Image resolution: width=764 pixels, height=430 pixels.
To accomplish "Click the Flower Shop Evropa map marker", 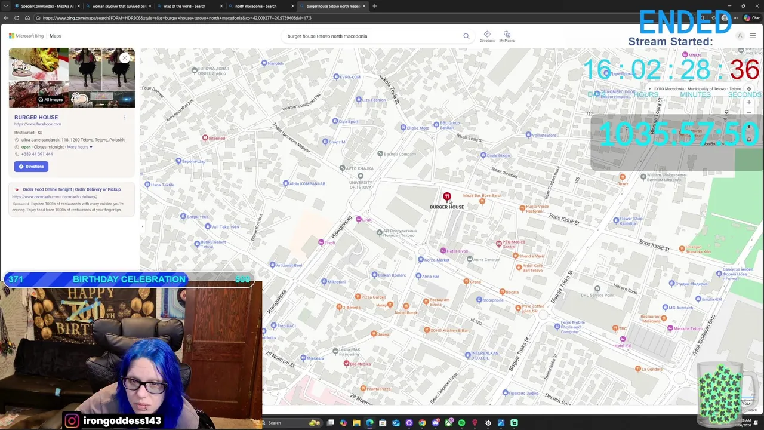I will (x=616, y=220).
